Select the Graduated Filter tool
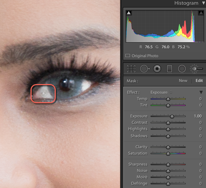The width and height of the screenshot is (206, 188). (x=169, y=68)
